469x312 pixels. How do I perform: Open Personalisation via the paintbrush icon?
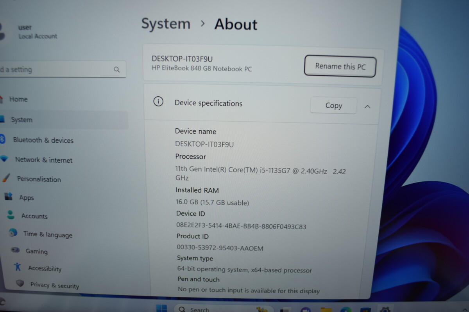tap(6, 178)
